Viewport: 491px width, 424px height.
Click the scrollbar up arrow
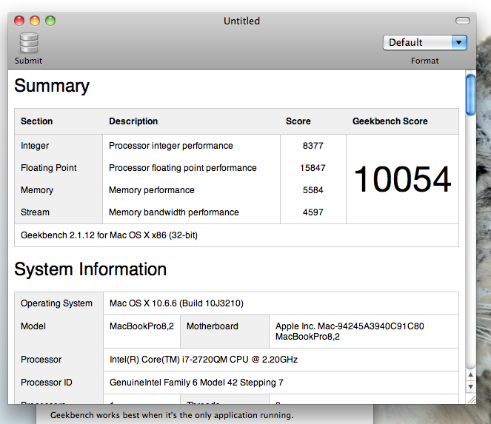tap(470, 374)
